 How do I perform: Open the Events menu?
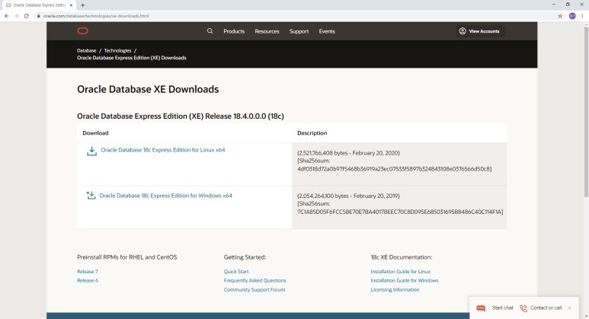[x=327, y=31]
